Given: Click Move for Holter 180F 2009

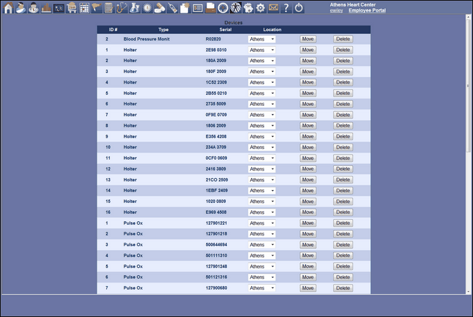Looking at the screenshot, I should 307,71.
